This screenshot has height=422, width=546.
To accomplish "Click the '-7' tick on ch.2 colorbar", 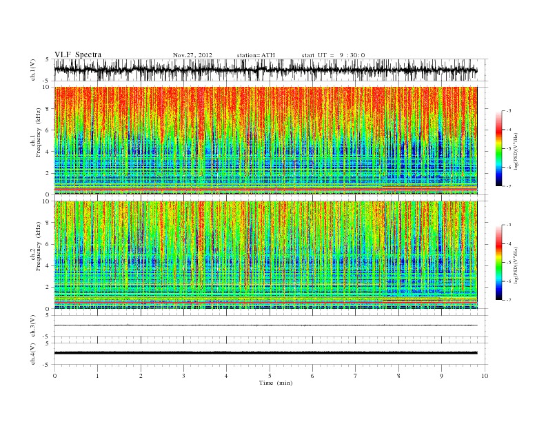I will [x=509, y=300].
